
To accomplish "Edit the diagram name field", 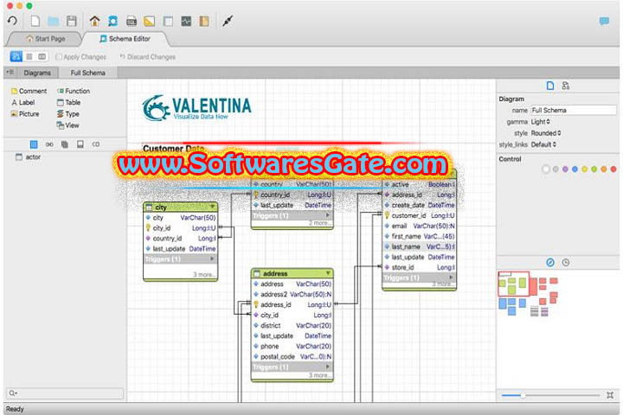I will tap(574, 111).
